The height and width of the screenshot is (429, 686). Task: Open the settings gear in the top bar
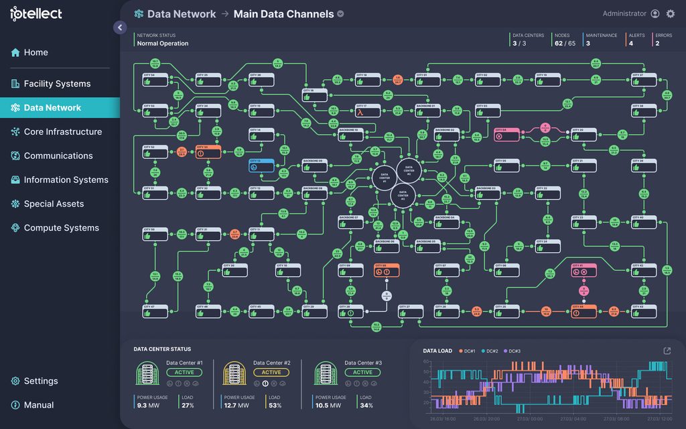670,13
